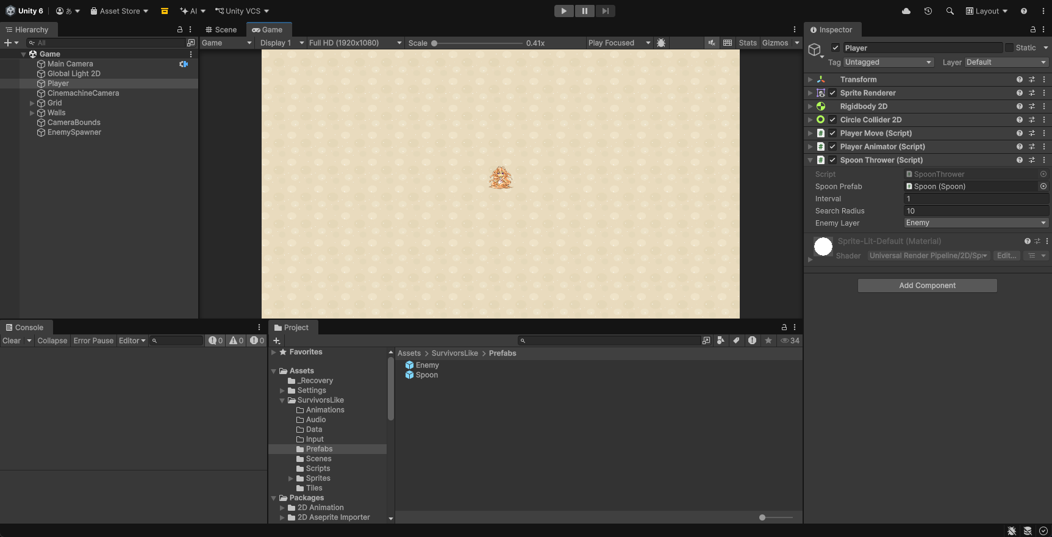Expand the Transform component
1052x537 pixels.
(810, 79)
